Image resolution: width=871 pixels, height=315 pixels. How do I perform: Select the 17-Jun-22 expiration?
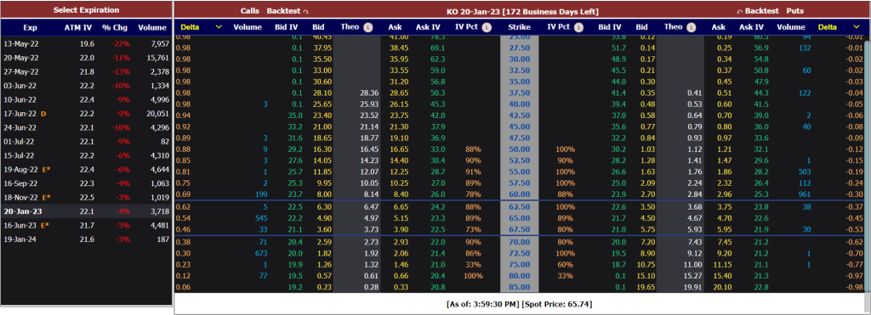point(86,114)
